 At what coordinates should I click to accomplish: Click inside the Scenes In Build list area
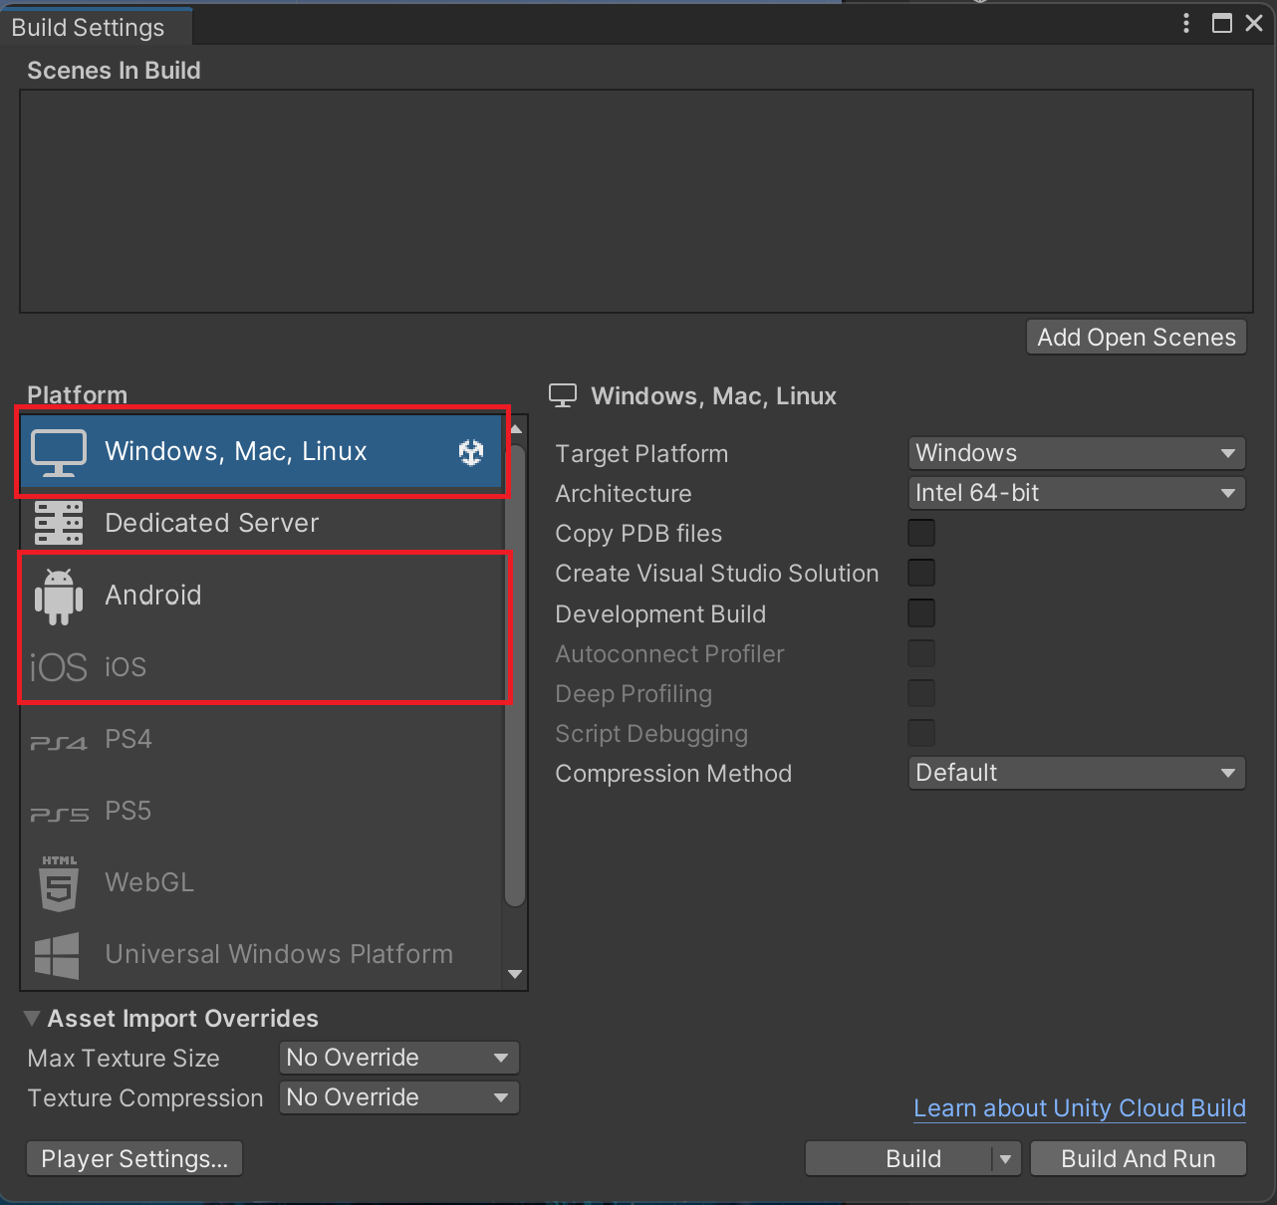637,201
